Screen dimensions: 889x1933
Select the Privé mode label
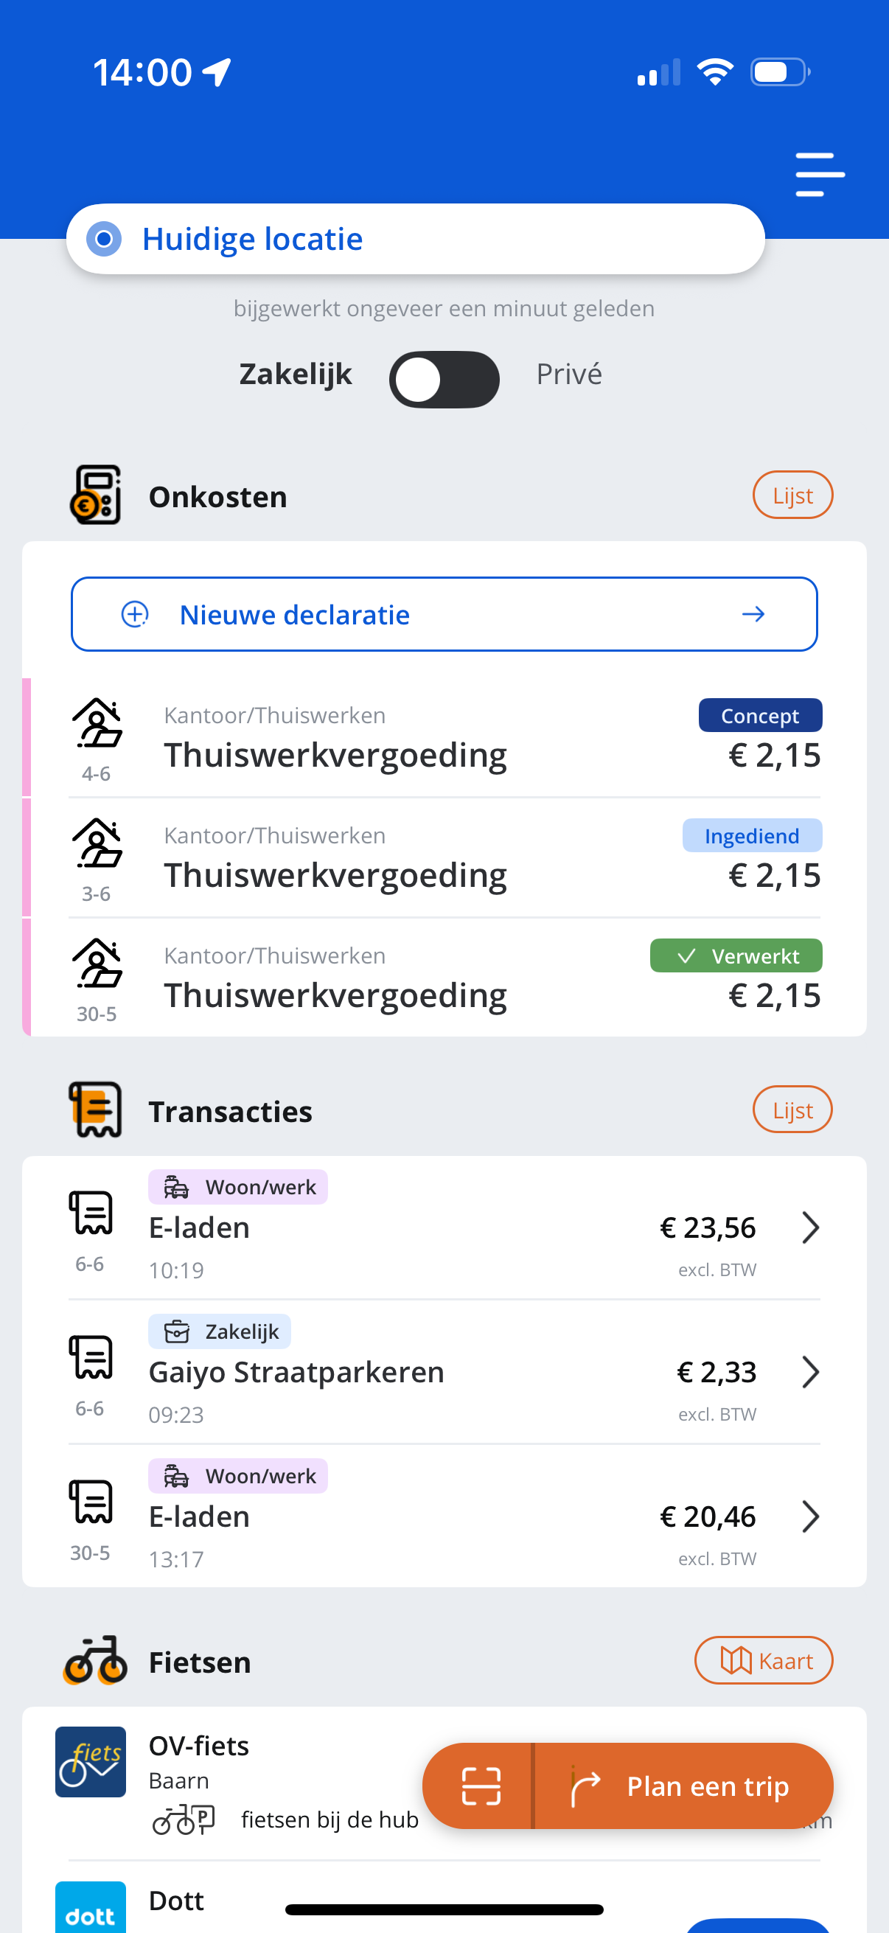(x=568, y=374)
